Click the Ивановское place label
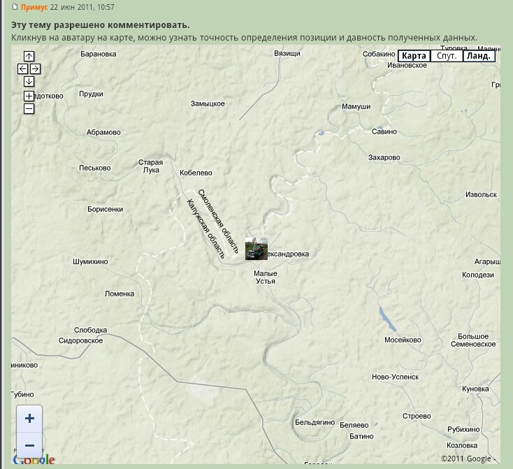 point(407,65)
